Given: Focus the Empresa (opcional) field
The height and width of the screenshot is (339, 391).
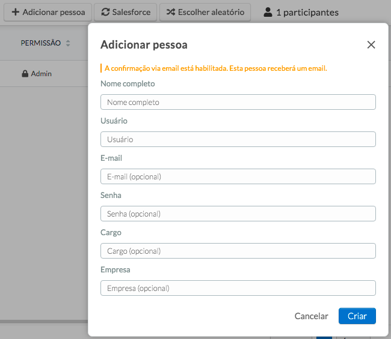Looking at the screenshot, I should 238,288.
